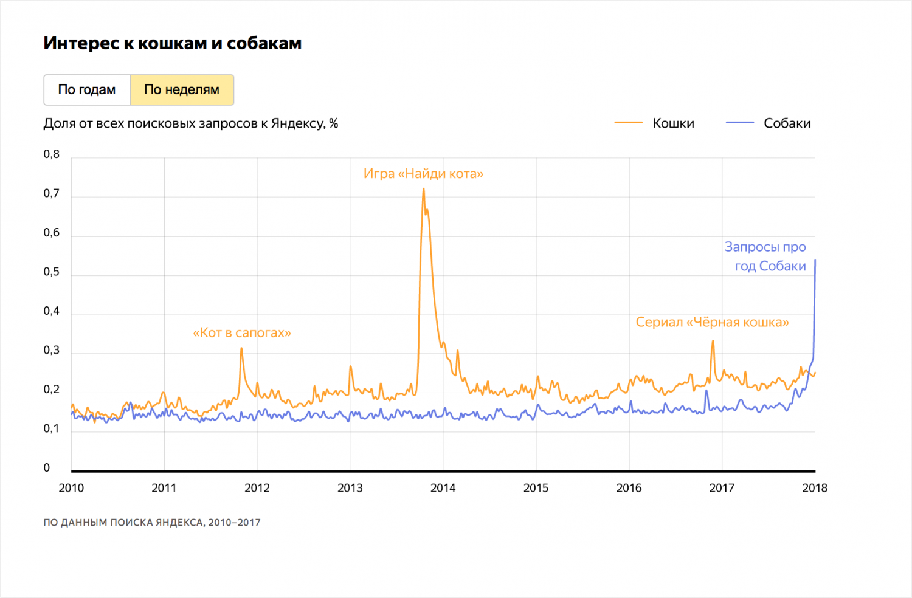Screen dimensions: 912x598
Task: Click the «Запросы про год Собаки» annotation
Action: pos(765,256)
